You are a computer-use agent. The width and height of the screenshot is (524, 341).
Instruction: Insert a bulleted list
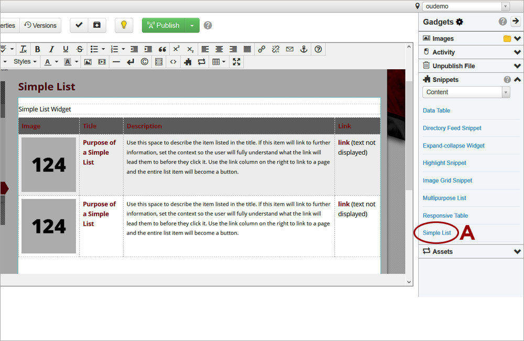click(x=94, y=49)
